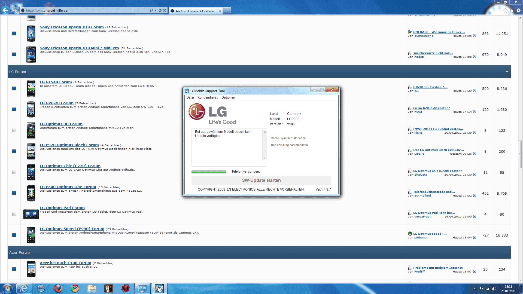
Task: Open a new blank browser tab
Action: tap(227, 11)
